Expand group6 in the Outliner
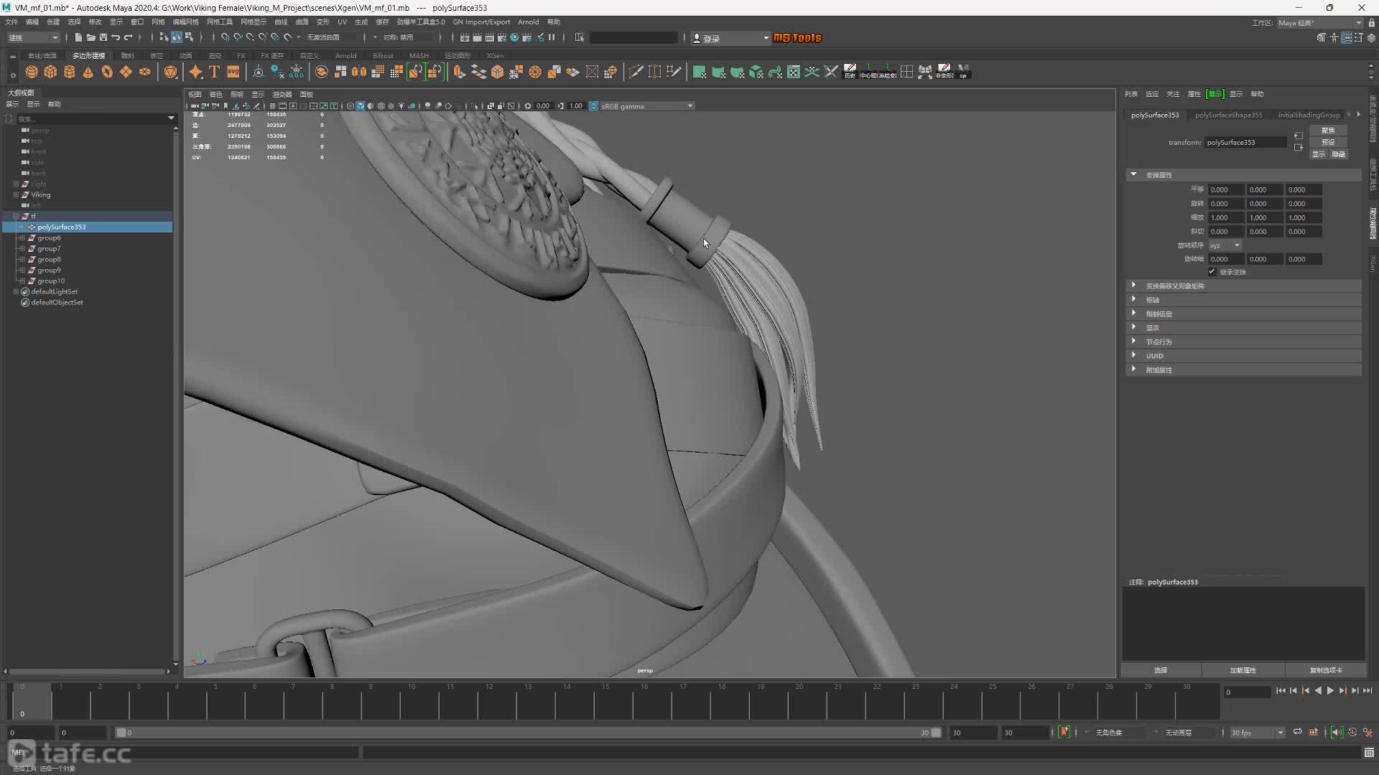Viewport: 1379px width, 775px height. [x=22, y=238]
